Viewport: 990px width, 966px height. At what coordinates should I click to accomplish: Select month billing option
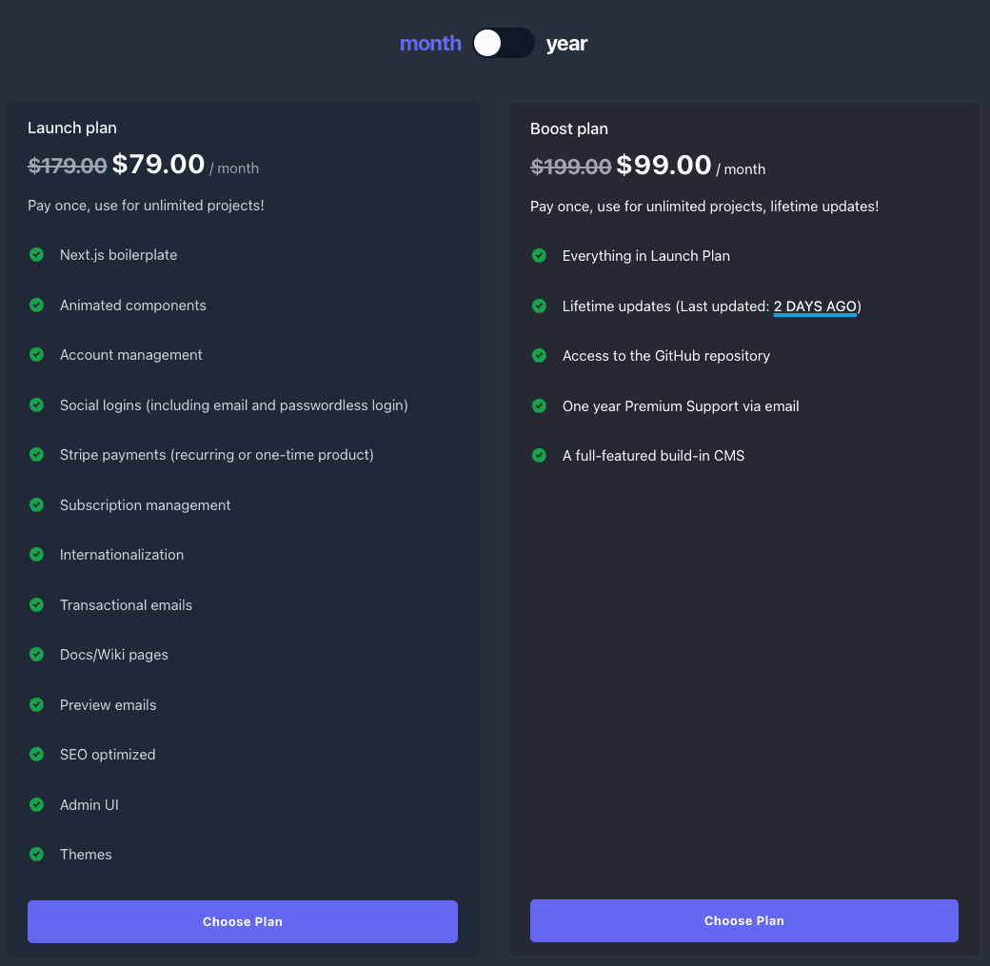click(x=430, y=43)
